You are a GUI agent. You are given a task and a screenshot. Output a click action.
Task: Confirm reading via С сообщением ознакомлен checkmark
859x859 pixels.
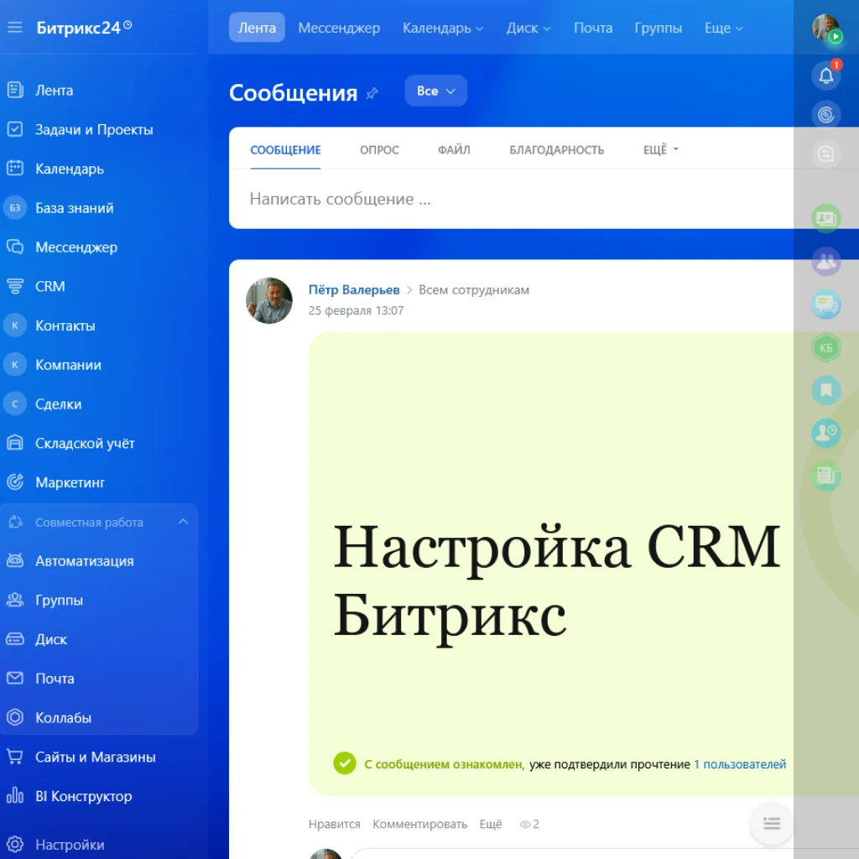[x=345, y=763]
